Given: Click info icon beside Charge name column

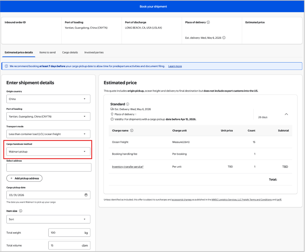Looking at the screenshot, I should point(132,130).
